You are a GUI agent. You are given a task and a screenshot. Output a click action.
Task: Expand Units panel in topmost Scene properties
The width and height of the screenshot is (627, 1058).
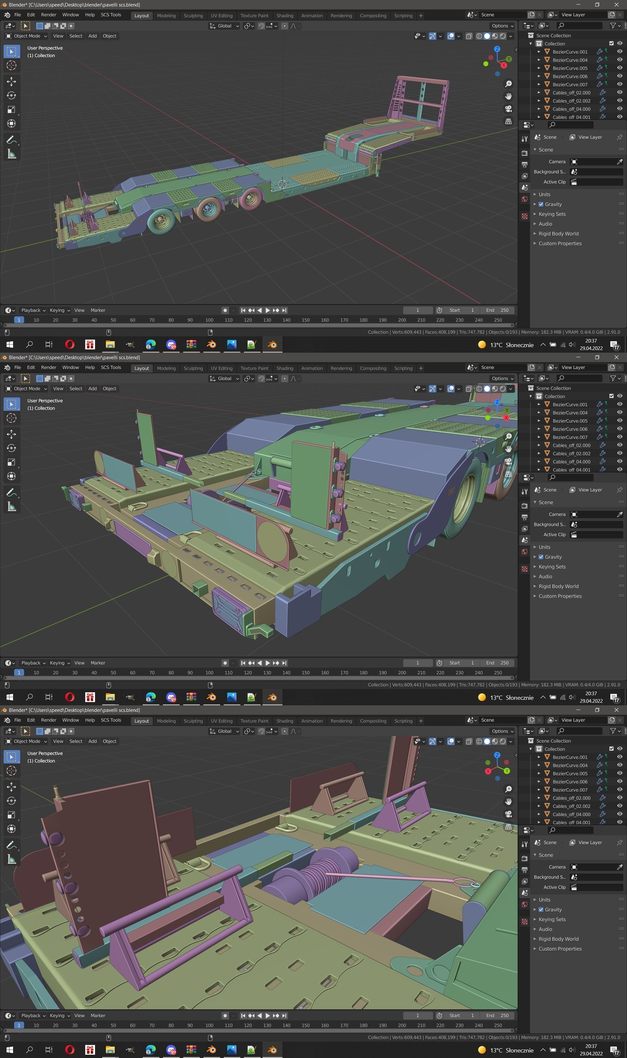(x=544, y=194)
